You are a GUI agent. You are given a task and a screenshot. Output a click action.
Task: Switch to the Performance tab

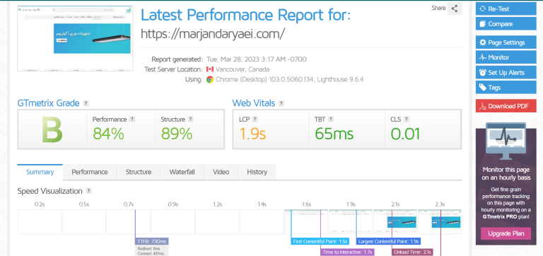click(90, 172)
